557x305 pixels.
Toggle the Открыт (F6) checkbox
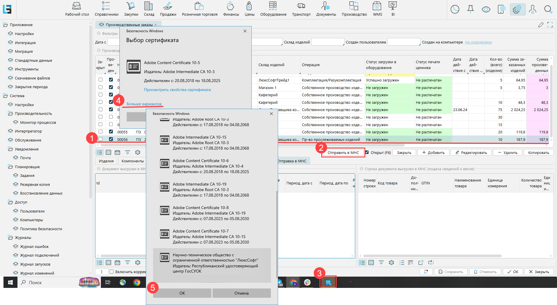(367, 152)
